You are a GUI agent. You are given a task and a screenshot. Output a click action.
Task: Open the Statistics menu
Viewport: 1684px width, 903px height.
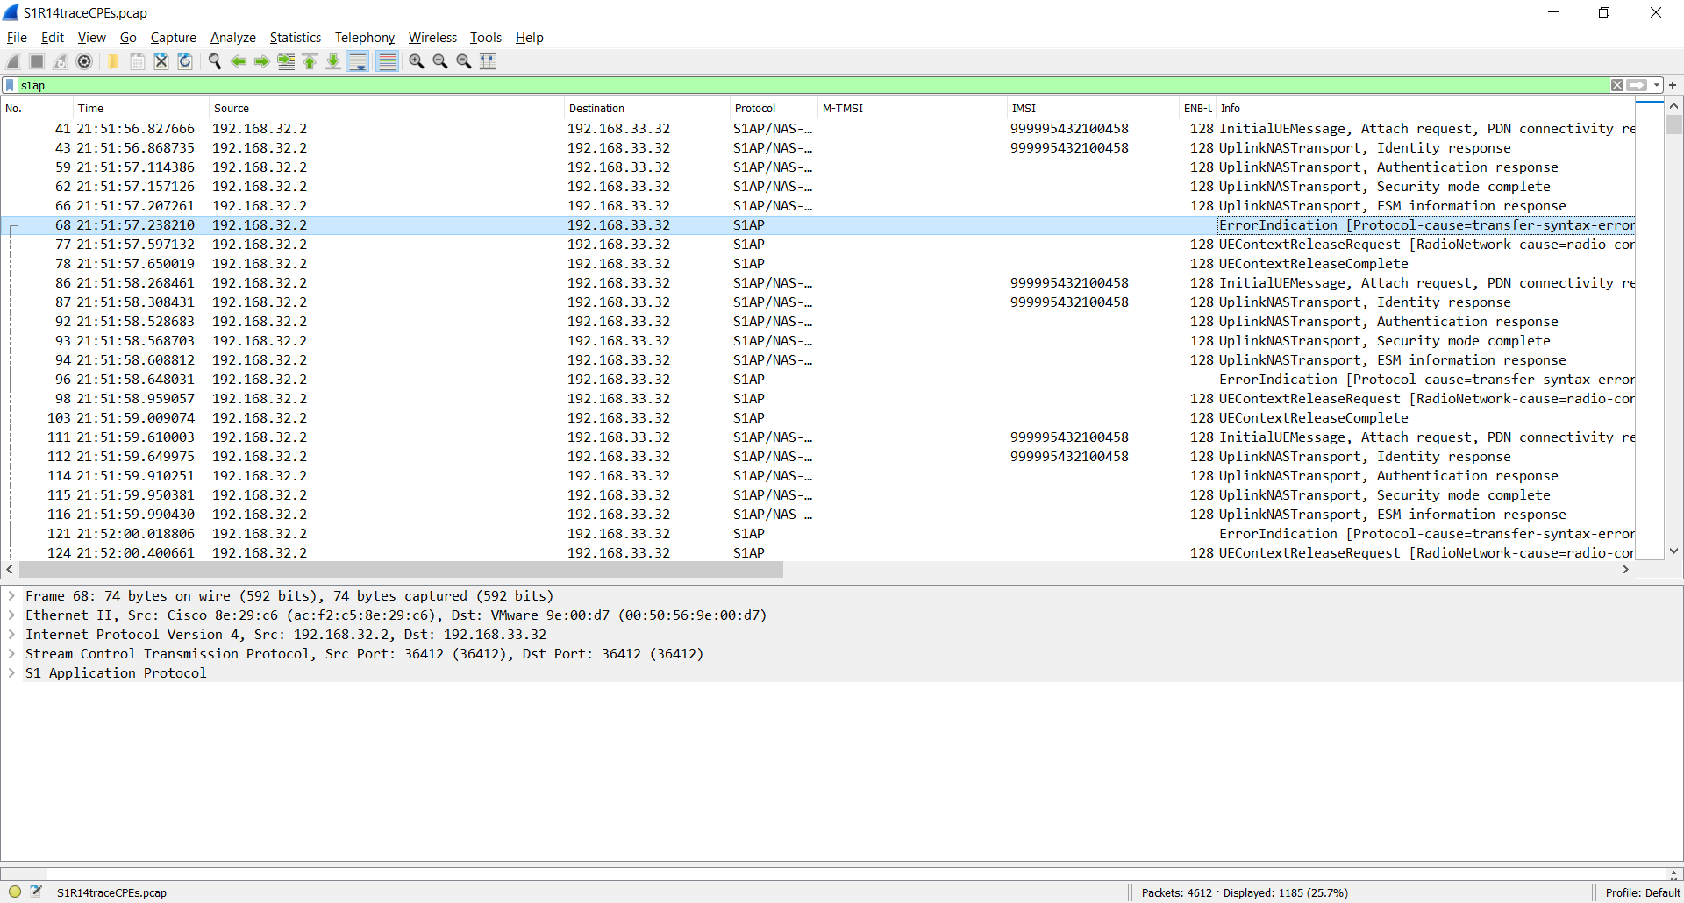295,38
